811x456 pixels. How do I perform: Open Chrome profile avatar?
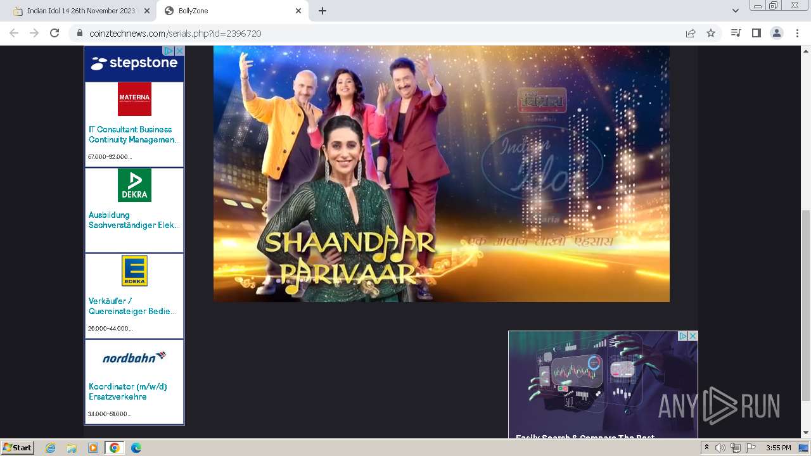click(x=777, y=33)
